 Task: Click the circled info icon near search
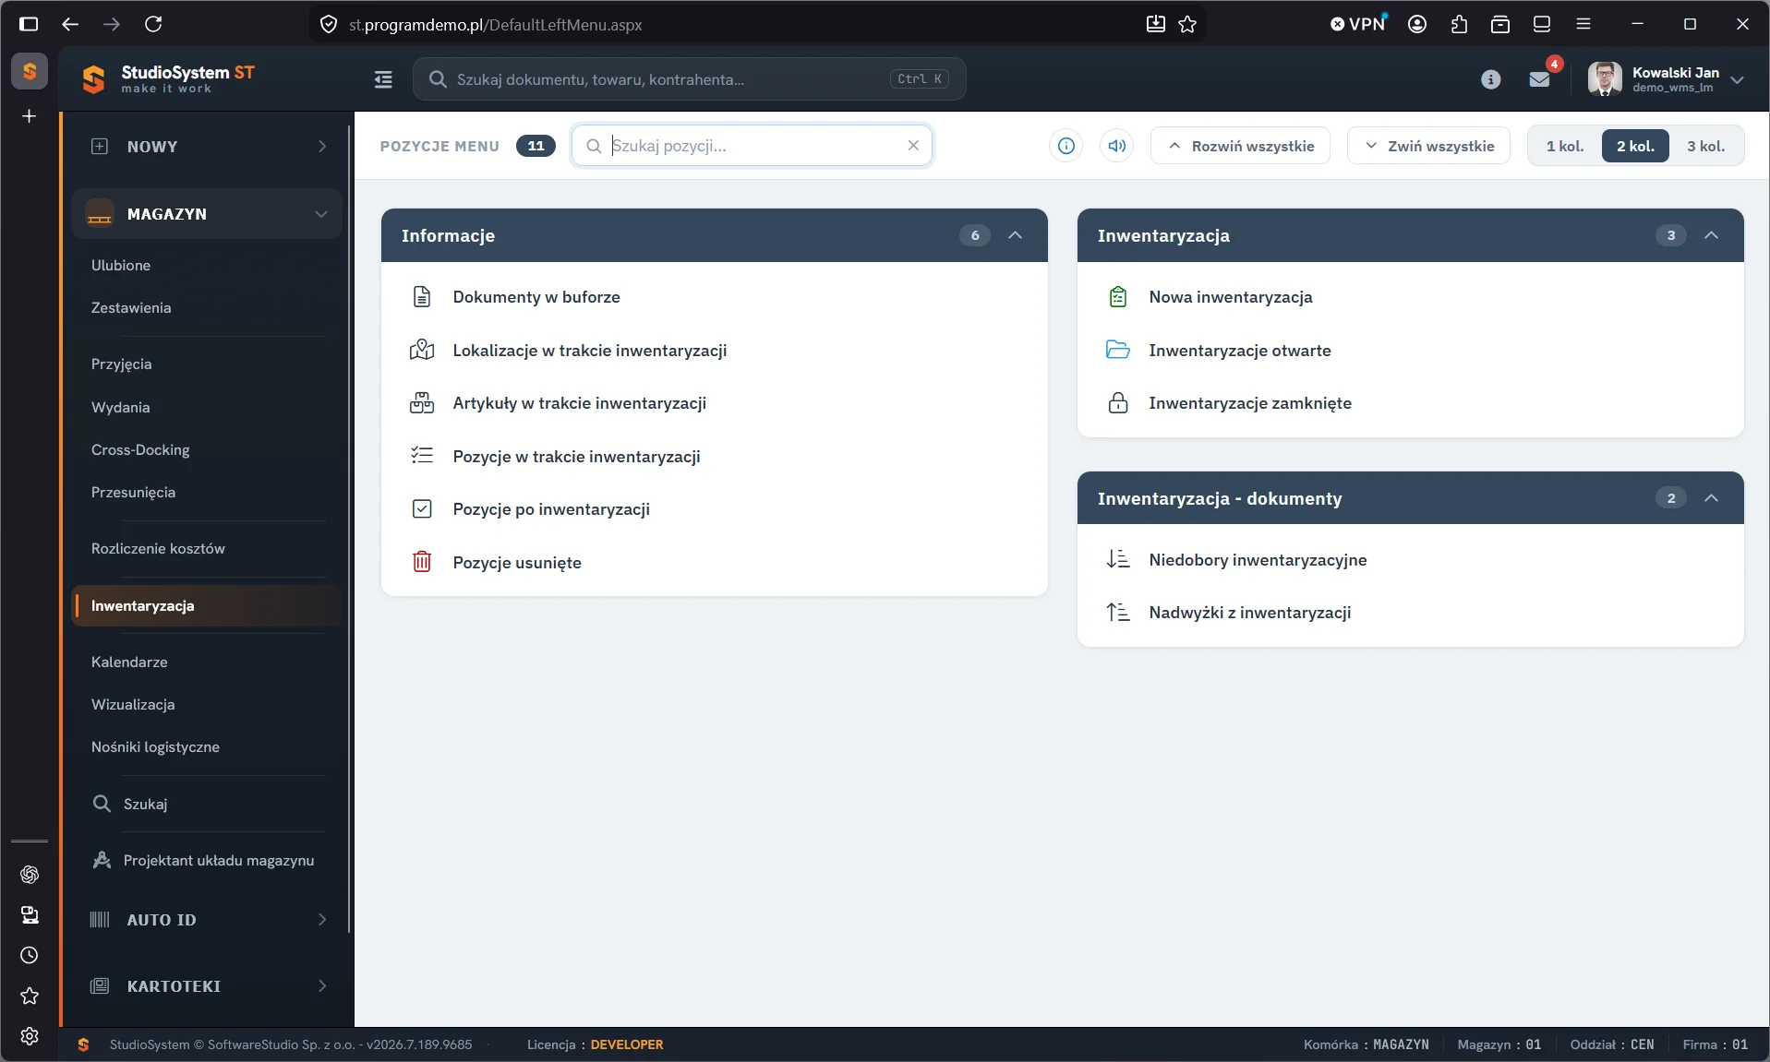tap(1066, 146)
